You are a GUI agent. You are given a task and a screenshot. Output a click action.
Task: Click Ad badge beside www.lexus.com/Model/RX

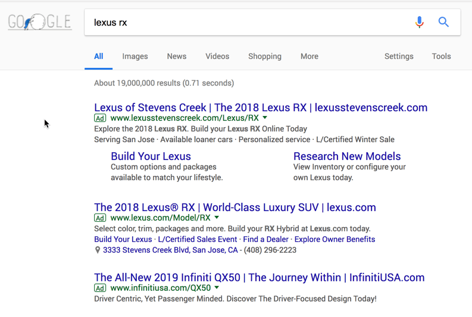click(x=100, y=218)
